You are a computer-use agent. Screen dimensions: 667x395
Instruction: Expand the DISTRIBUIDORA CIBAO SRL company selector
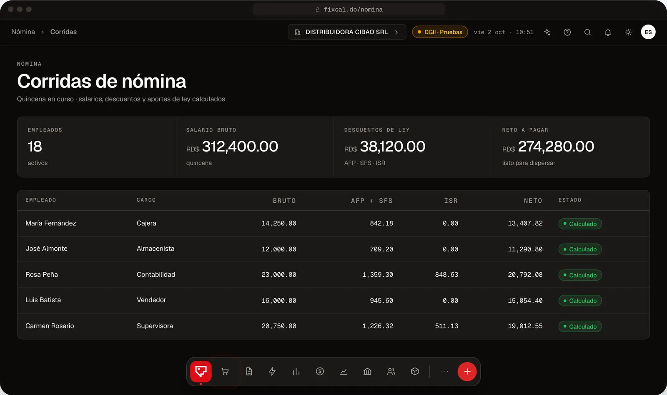(347, 32)
